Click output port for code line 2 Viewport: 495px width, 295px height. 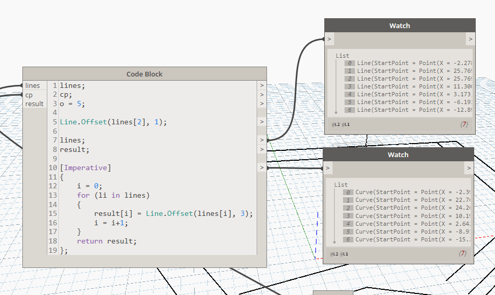pyautogui.click(x=262, y=95)
